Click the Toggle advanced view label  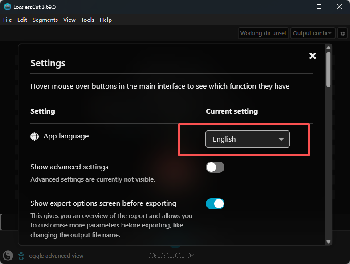[x=55, y=256]
